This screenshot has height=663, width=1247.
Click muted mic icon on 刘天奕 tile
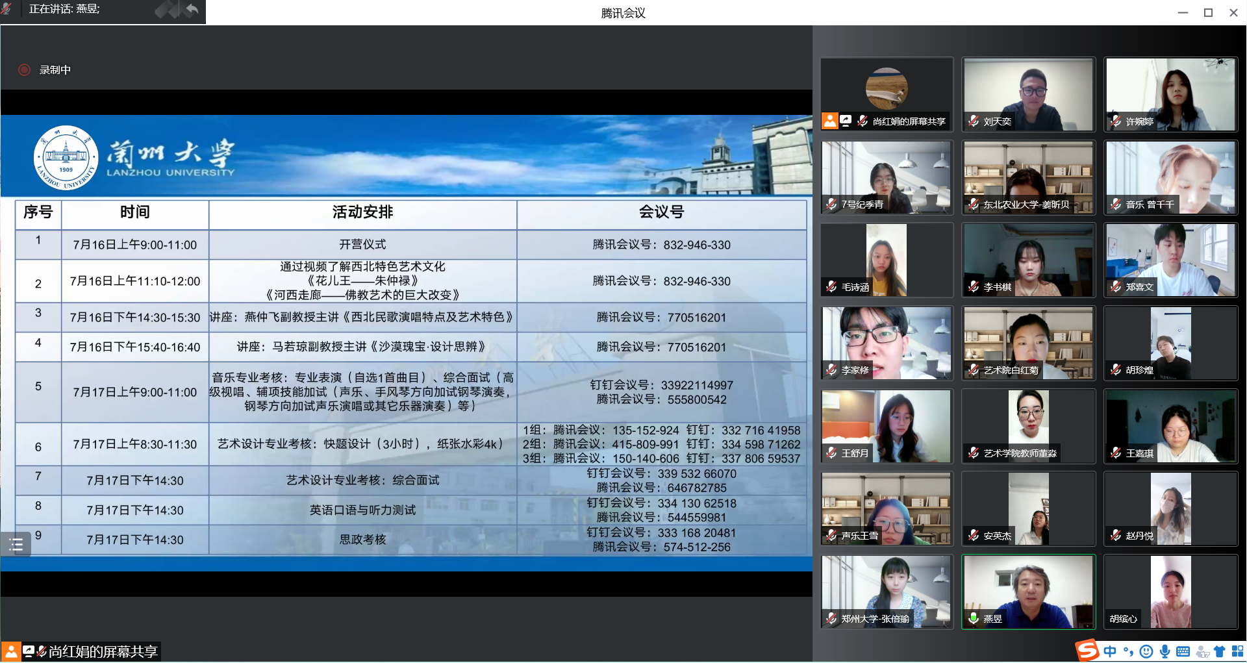tap(973, 121)
